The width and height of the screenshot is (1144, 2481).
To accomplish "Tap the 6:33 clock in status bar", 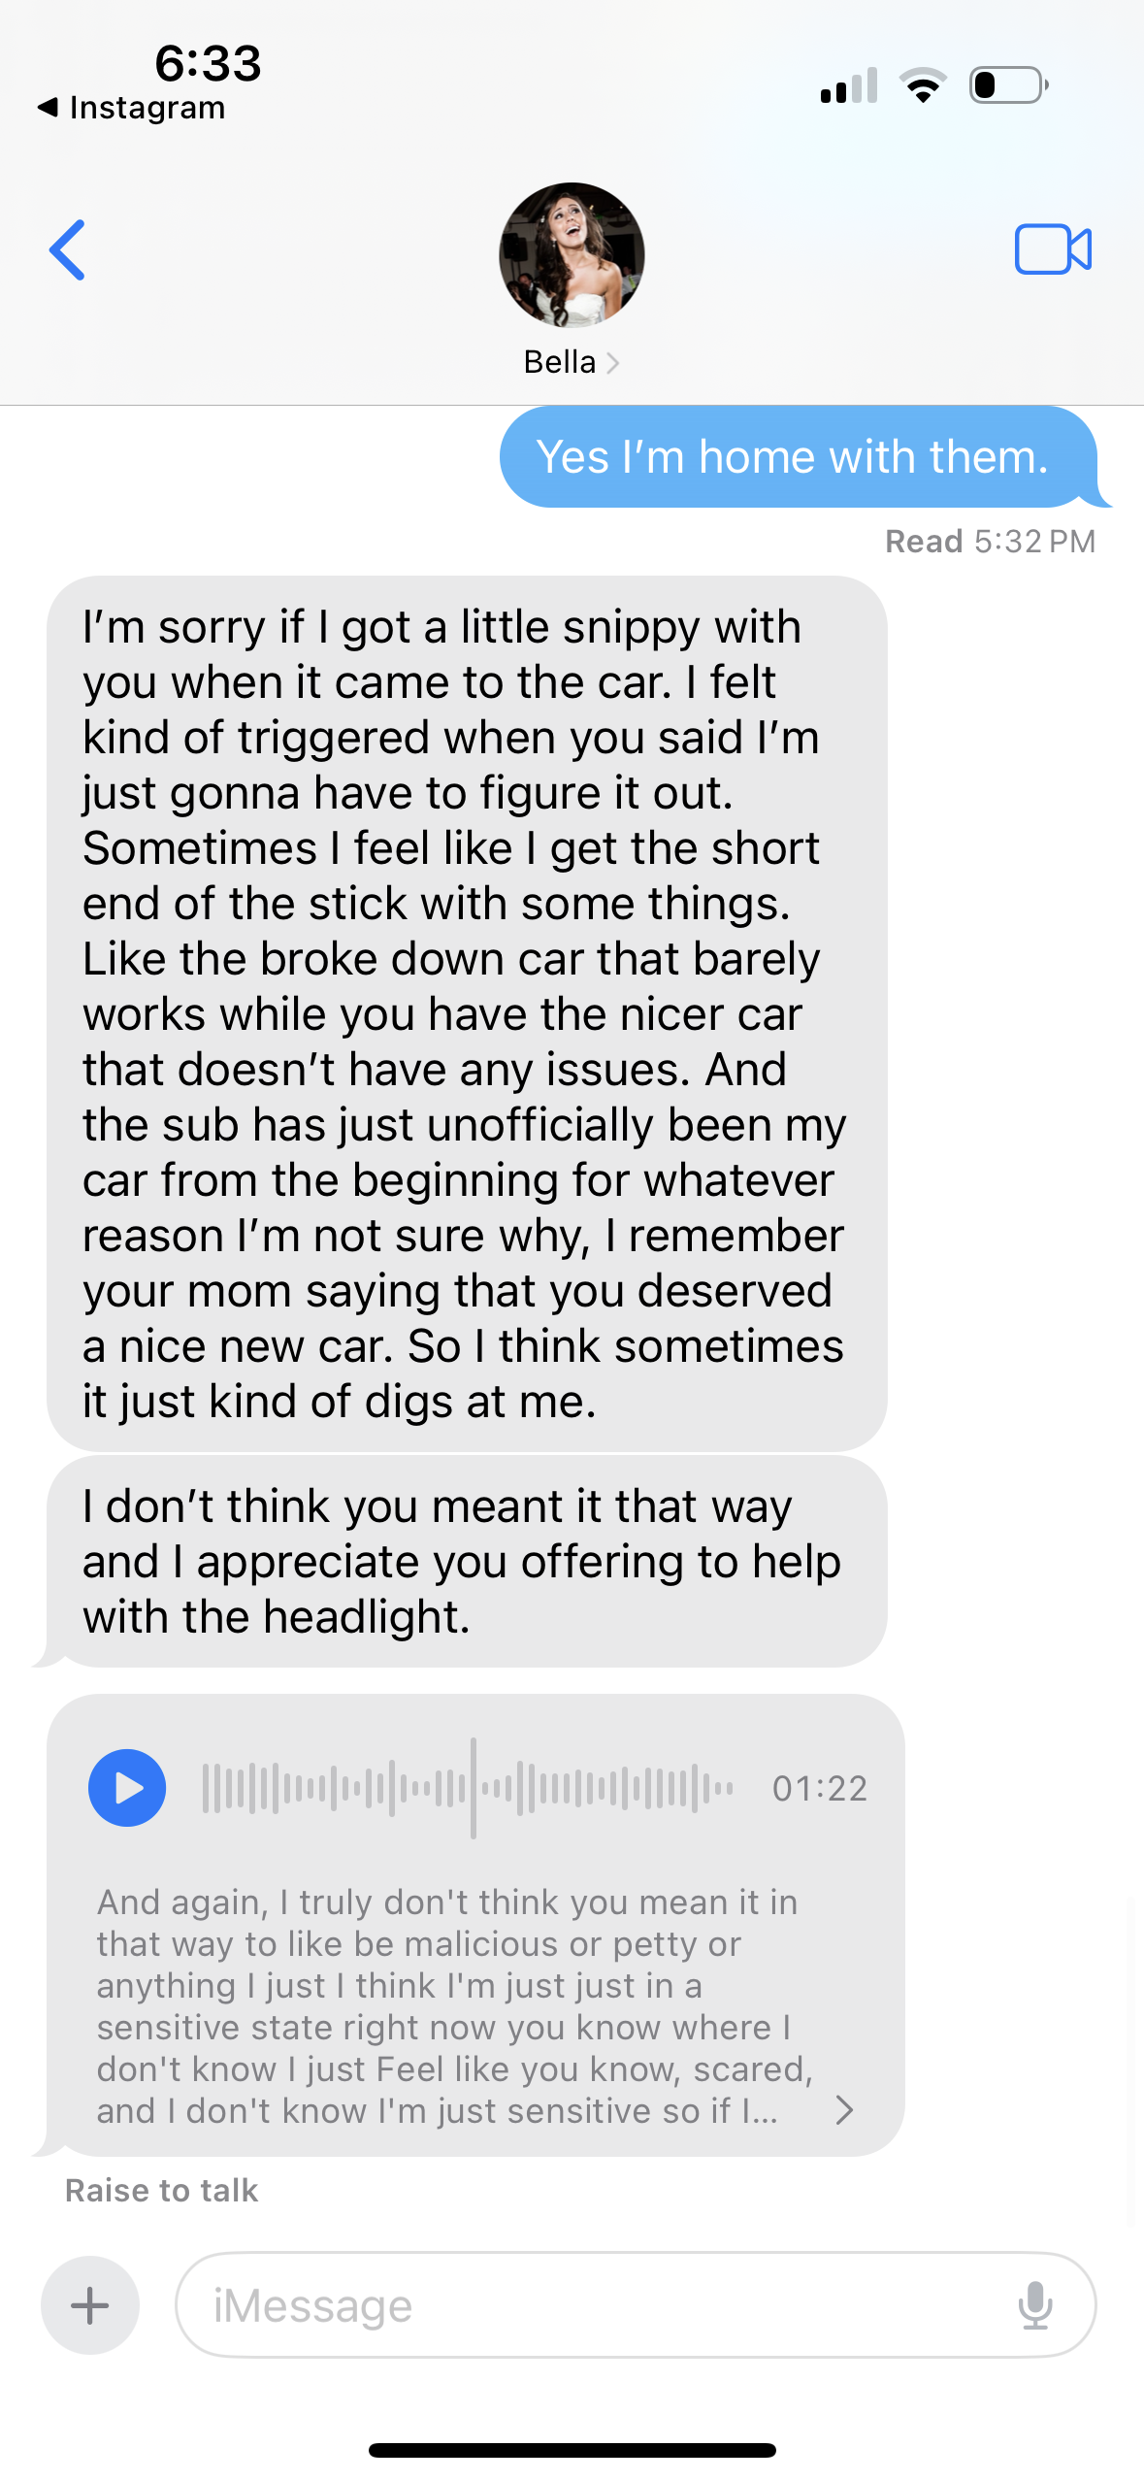I will (x=208, y=64).
